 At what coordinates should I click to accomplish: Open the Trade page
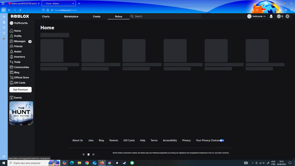[15, 62]
